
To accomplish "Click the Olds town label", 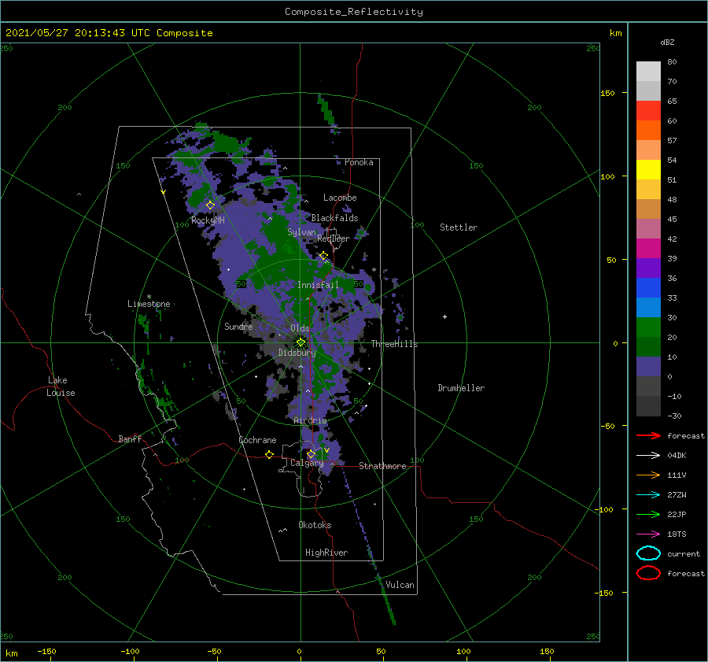I will pyautogui.click(x=300, y=328).
